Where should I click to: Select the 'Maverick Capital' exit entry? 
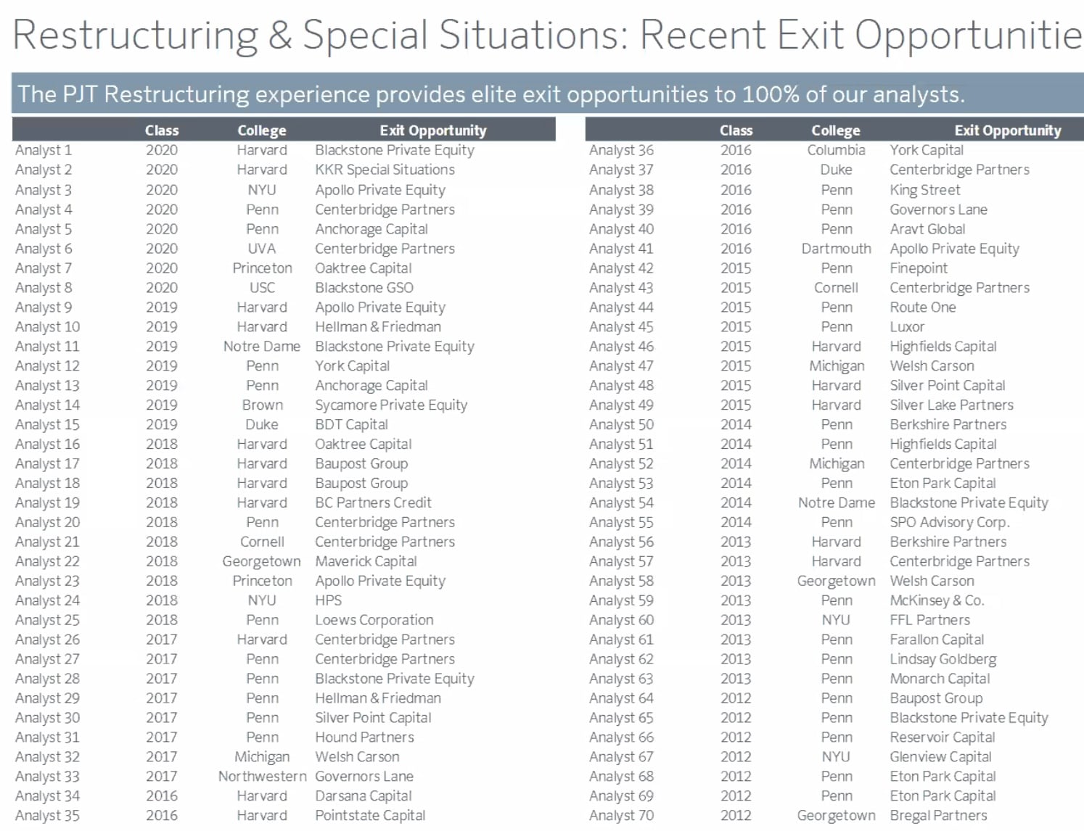pos(366,561)
